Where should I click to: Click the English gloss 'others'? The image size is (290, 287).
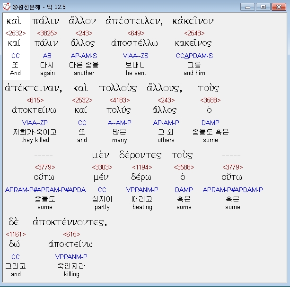166,140
